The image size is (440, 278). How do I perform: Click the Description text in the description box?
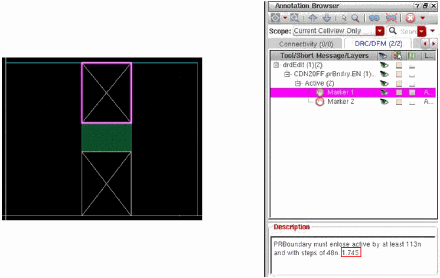coord(347,248)
